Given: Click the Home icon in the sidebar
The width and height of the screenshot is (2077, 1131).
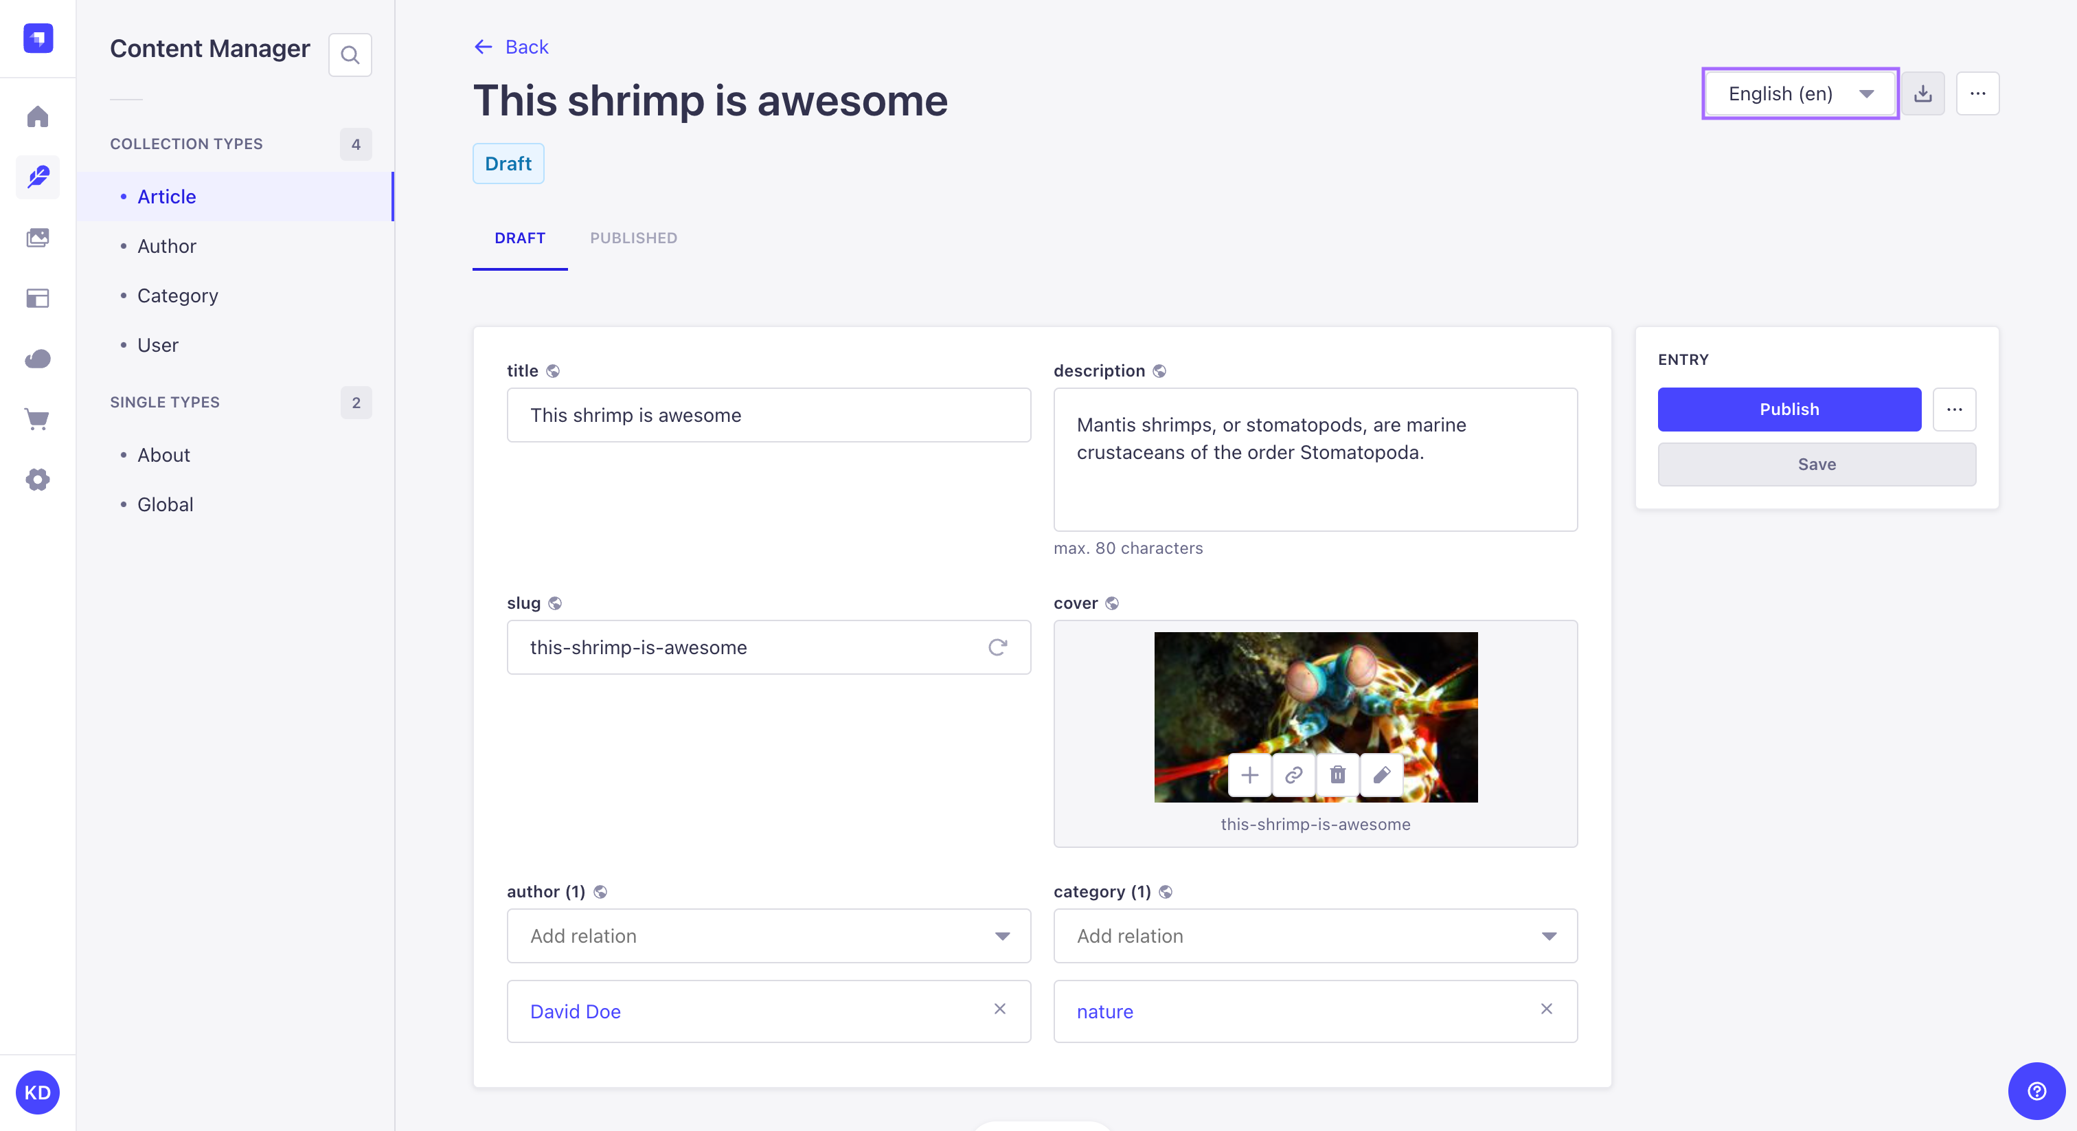Looking at the screenshot, I should pos(37,117).
